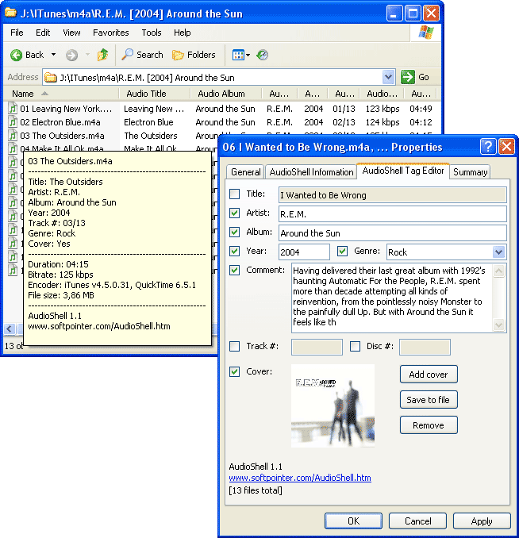The width and height of the screenshot is (519, 538).
Task: Click the Artist text field
Action: coord(393,214)
